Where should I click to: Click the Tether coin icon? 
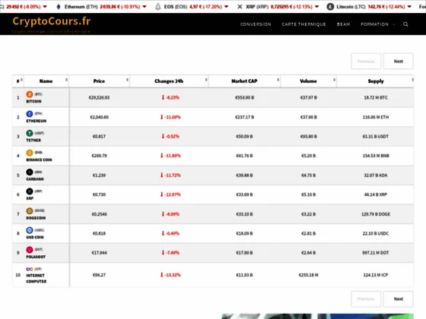click(30, 133)
